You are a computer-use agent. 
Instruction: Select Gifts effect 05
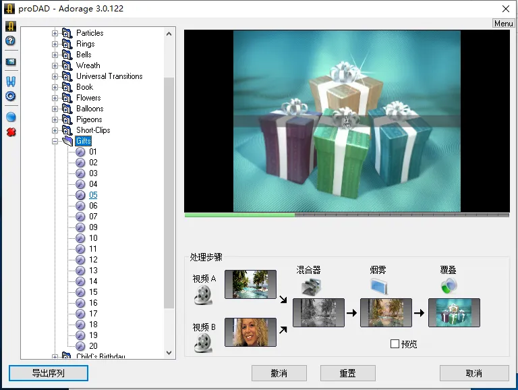pyautogui.click(x=93, y=195)
